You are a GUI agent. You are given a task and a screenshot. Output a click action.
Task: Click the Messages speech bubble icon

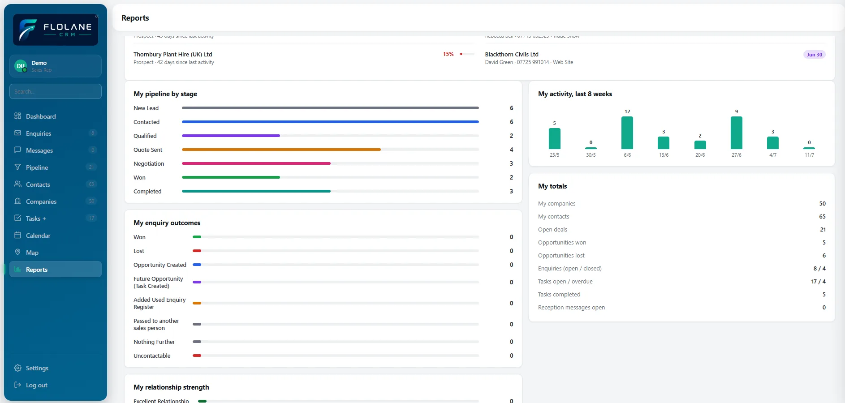click(x=18, y=150)
